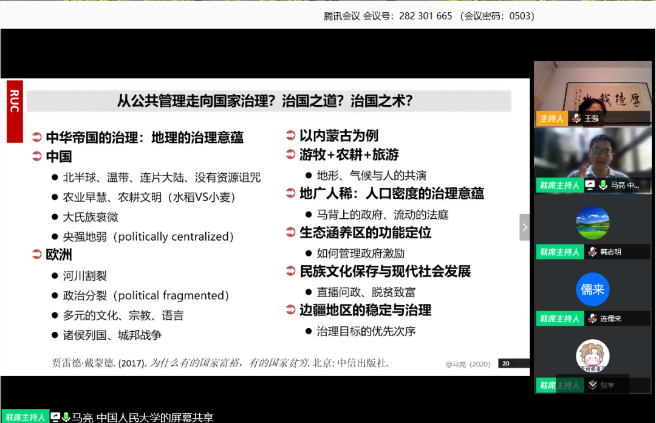
Task: Click 韩志明's landscape avatar
Action: (592, 222)
